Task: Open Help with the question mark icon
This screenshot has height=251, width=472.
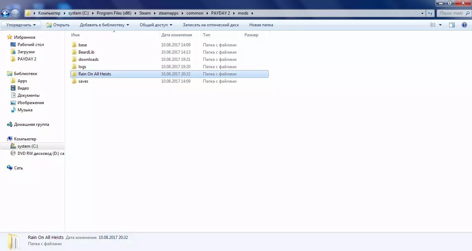Action: pyautogui.click(x=464, y=25)
